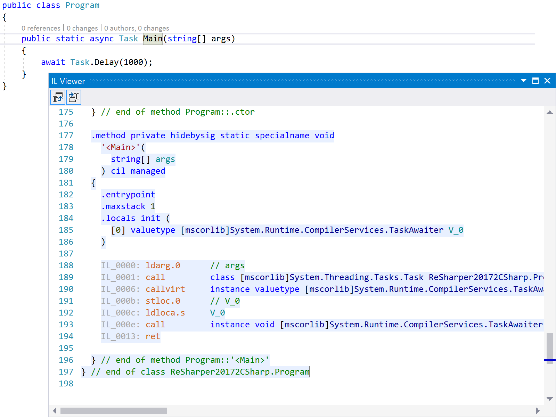Click the '<Main>' name on line 178
556x417 pixels.
click(121, 147)
